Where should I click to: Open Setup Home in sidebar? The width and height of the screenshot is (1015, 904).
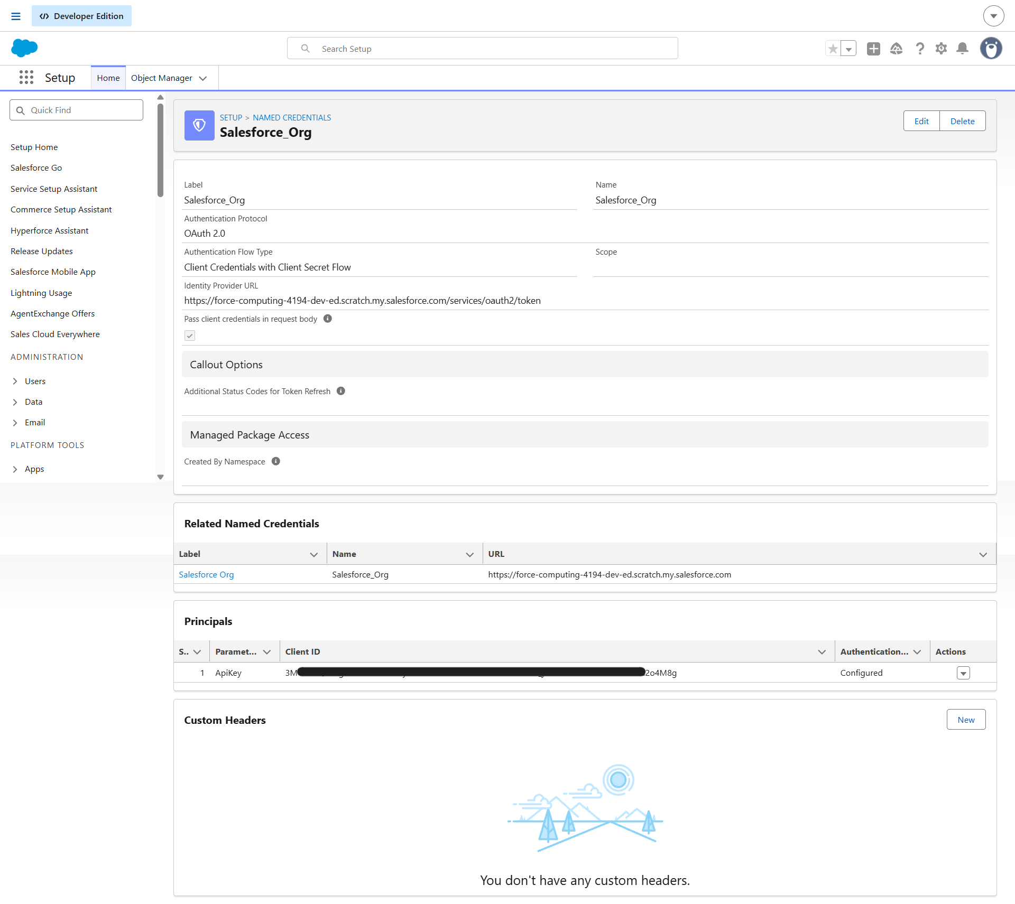[34, 147]
